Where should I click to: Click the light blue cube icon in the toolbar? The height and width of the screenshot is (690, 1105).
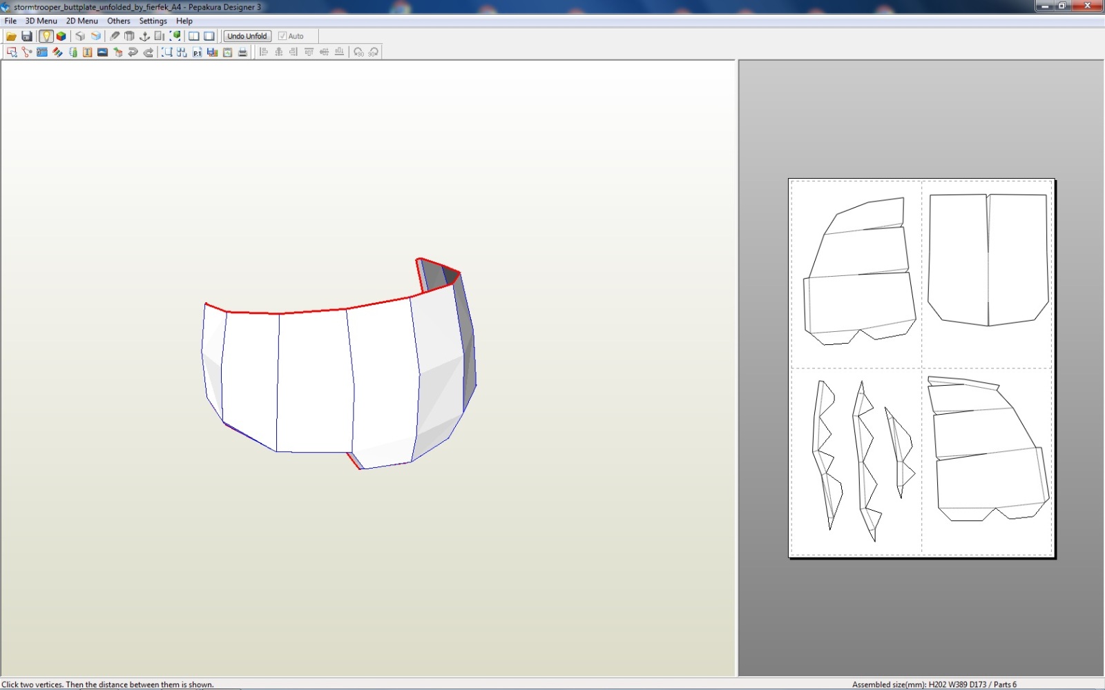point(96,36)
